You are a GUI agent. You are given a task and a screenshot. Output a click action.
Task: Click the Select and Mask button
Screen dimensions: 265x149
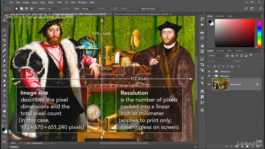coord(149,9)
